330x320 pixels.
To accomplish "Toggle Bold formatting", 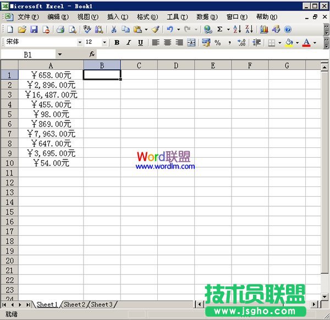I will (x=117, y=42).
